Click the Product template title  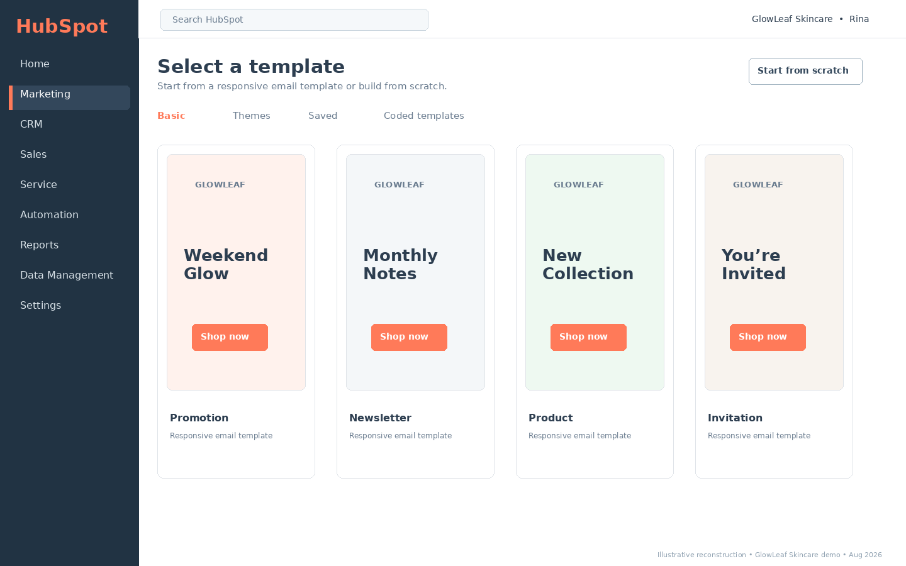pos(551,418)
